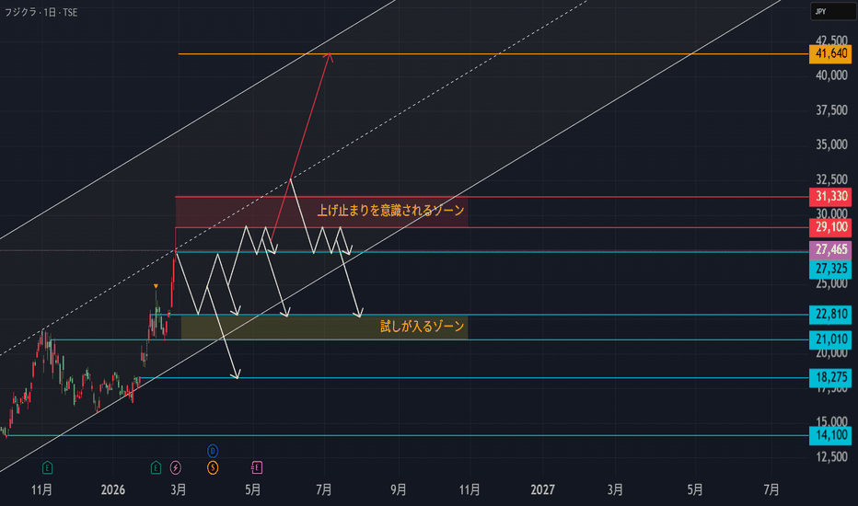
Task: Open the blue D dividend marker
Action: click(x=213, y=452)
